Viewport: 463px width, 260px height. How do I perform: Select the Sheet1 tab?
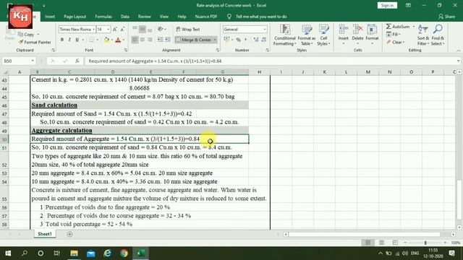[x=45, y=234]
